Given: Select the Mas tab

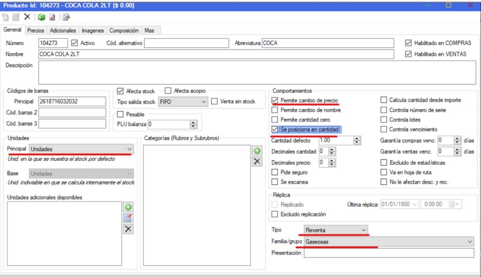Looking at the screenshot, I should point(149,31).
